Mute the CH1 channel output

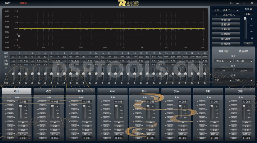pos(23,122)
